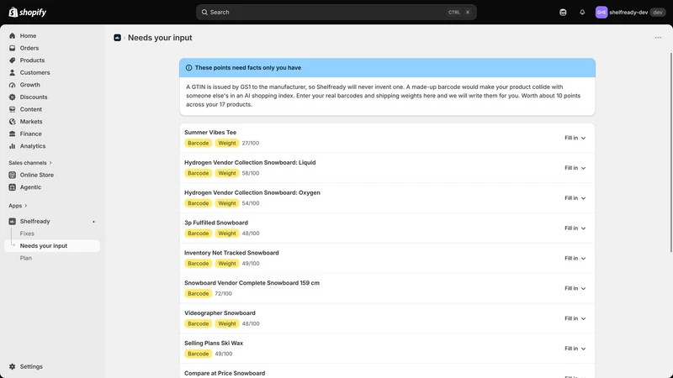Open Growth in sidebar

(29, 85)
